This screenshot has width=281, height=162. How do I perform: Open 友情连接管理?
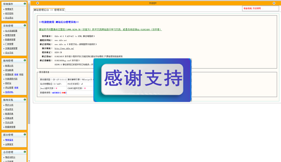(11, 48)
